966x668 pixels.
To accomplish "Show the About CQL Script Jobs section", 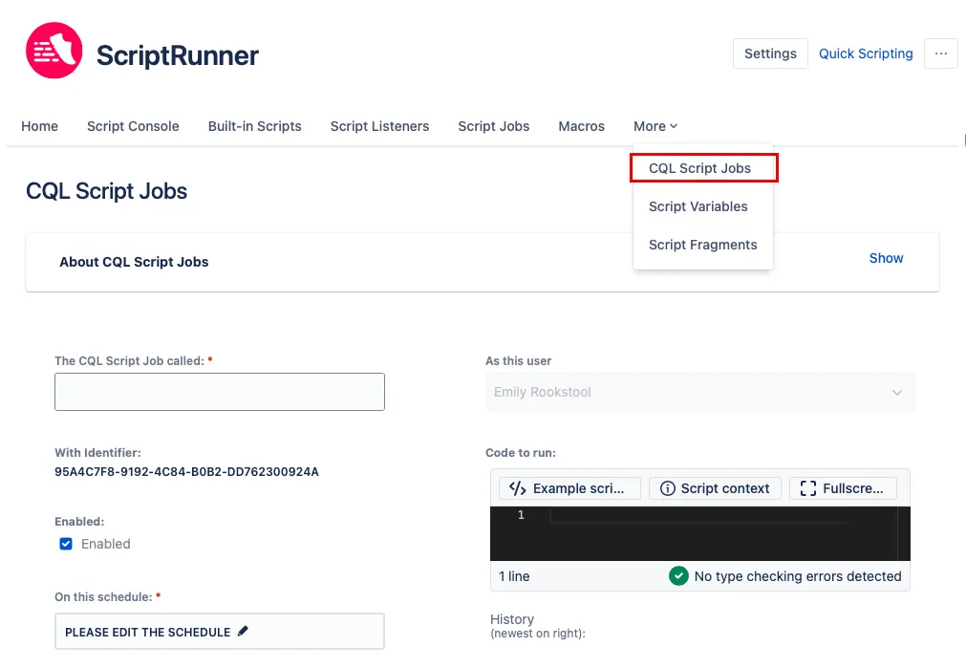I will point(886,258).
